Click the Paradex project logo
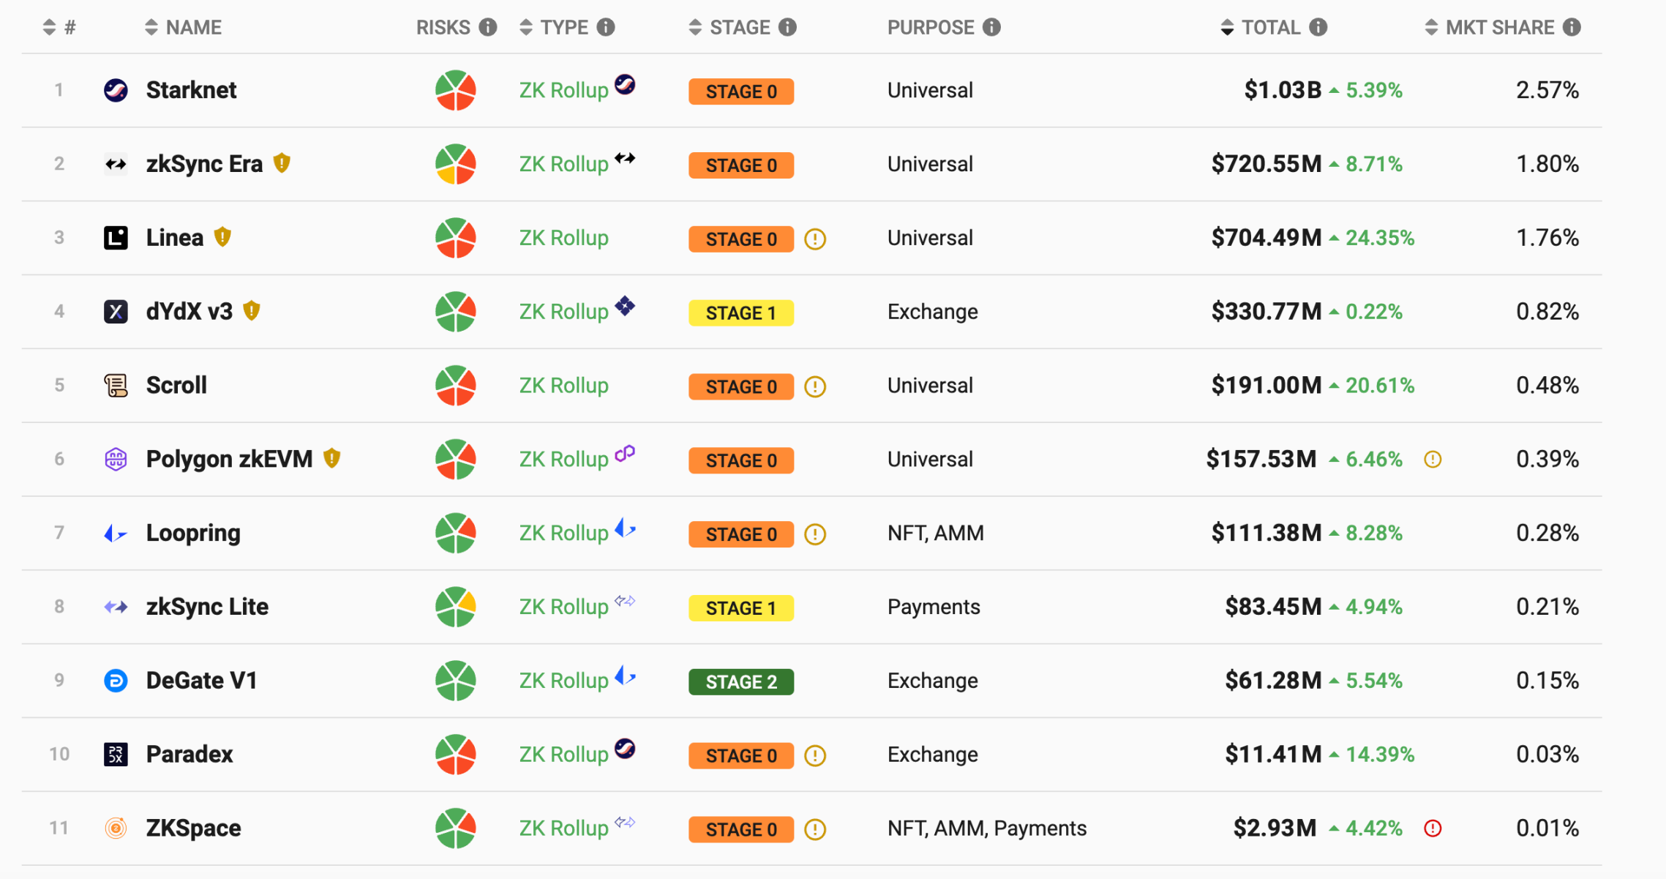1666x879 pixels. tap(116, 755)
